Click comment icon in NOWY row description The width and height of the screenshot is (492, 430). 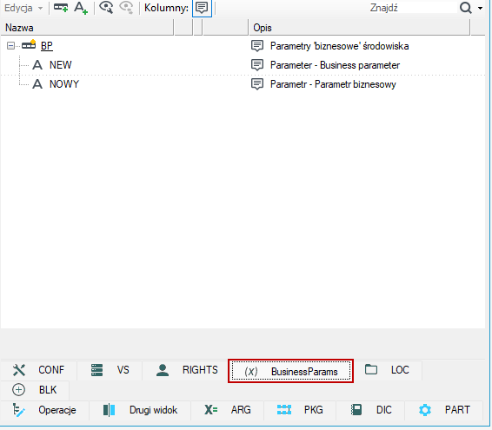pos(257,84)
